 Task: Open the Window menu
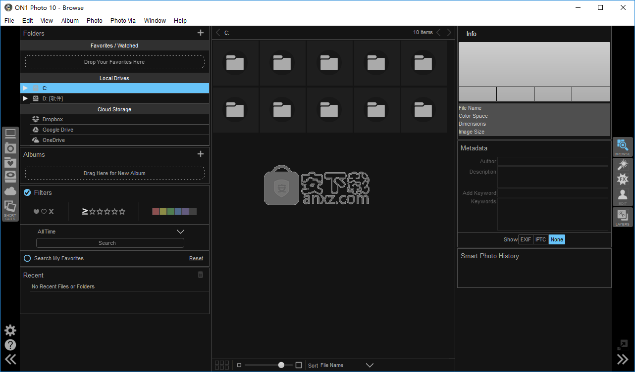155,20
